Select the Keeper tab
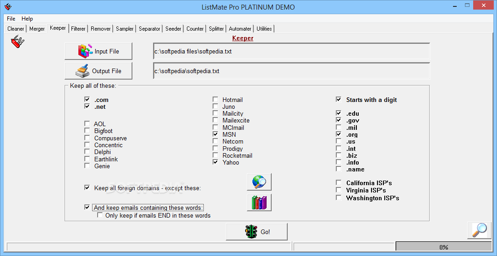Image resolution: width=497 pixels, height=256 pixels. point(58,28)
